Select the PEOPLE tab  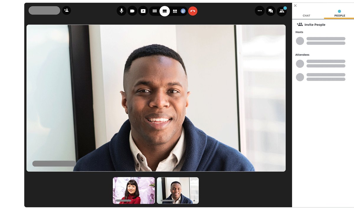click(x=340, y=16)
